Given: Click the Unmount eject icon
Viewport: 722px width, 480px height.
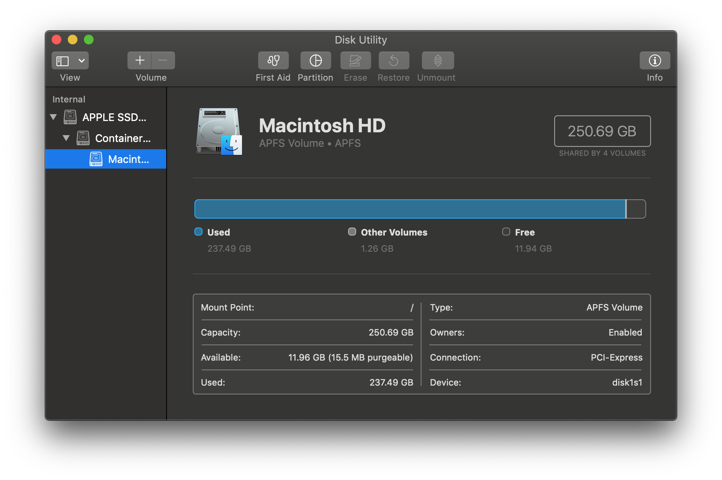Looking at the screenshot, I should (x=438, y=61).
